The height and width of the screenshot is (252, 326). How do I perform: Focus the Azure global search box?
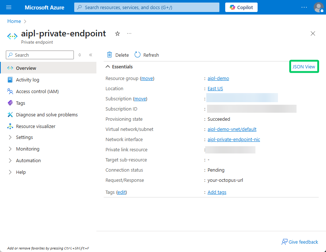(147, 8)
